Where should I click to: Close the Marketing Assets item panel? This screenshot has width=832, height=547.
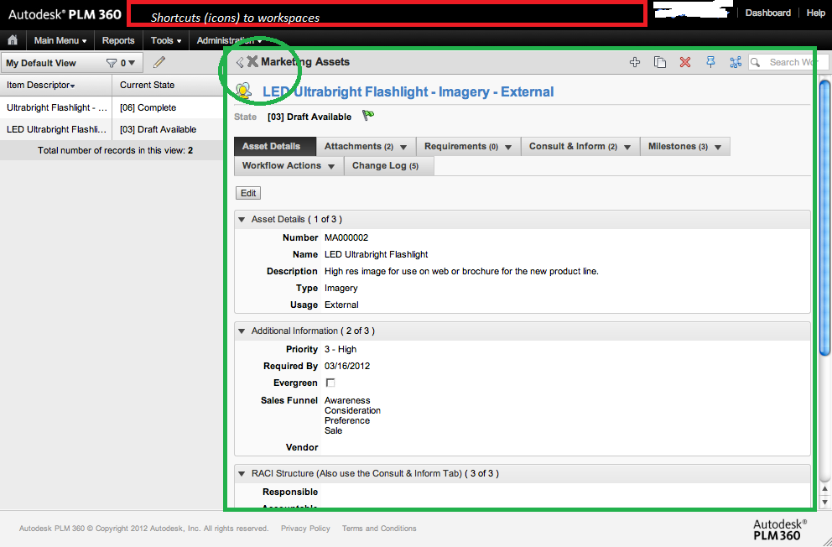pos(252,61)
